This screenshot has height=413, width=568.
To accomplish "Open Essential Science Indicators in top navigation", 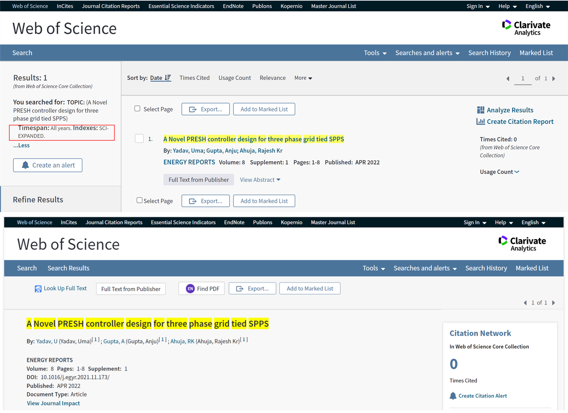I will 181,6.
